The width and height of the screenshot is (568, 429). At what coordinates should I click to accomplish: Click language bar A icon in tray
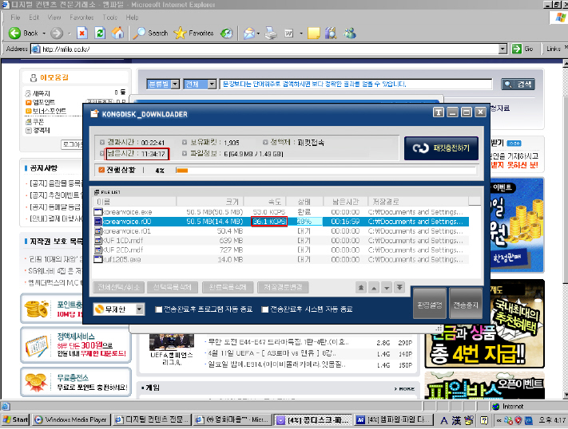[x=444, y=420]
